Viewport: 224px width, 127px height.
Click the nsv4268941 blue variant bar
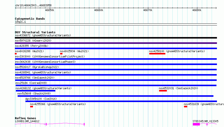[116, 75]
